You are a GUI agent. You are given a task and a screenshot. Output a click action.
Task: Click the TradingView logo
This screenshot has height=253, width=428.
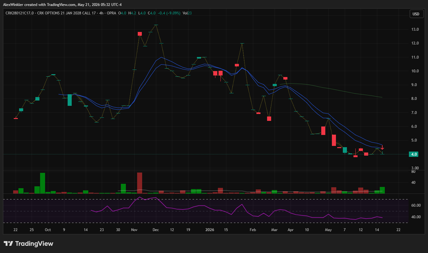point(28,244)
